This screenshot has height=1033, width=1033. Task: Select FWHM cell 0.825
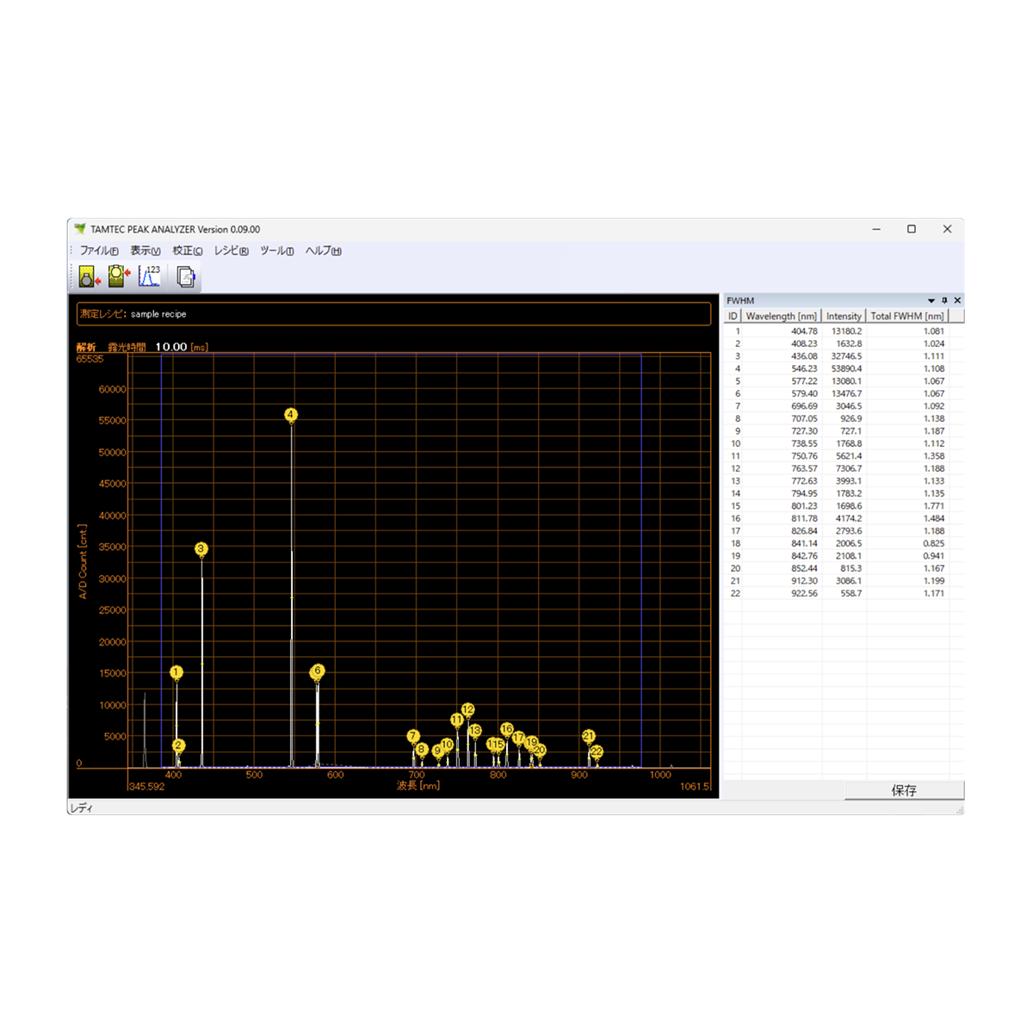coord(934,543)
